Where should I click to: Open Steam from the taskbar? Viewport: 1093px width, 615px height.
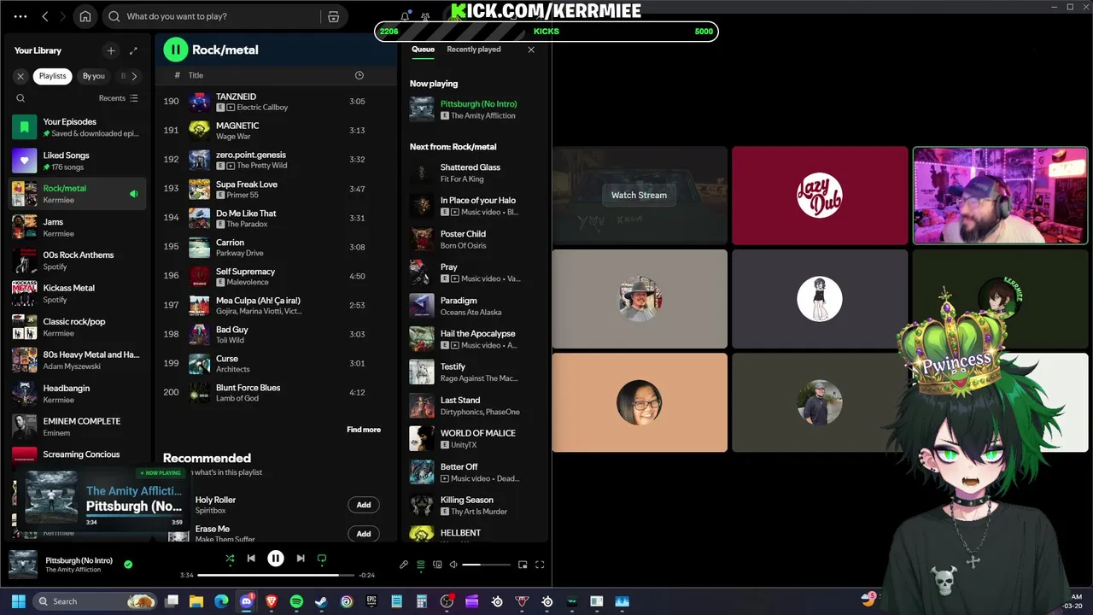point(321,601)
